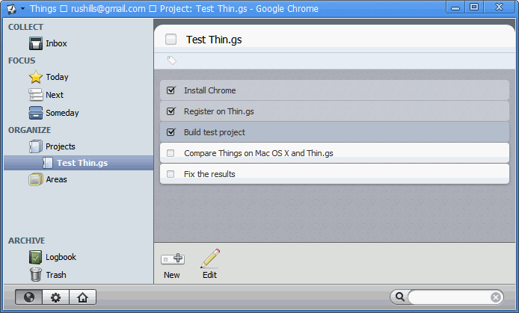Open the Someday archive box icon
The image size is (519, 313).
point(35,113)
